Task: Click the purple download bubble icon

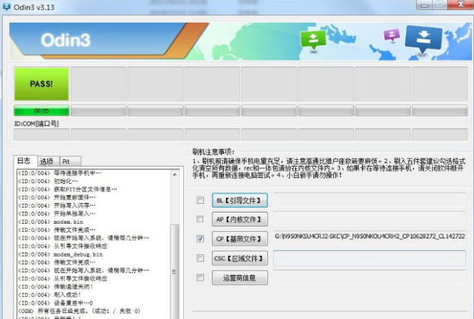Action: (392, 35)
